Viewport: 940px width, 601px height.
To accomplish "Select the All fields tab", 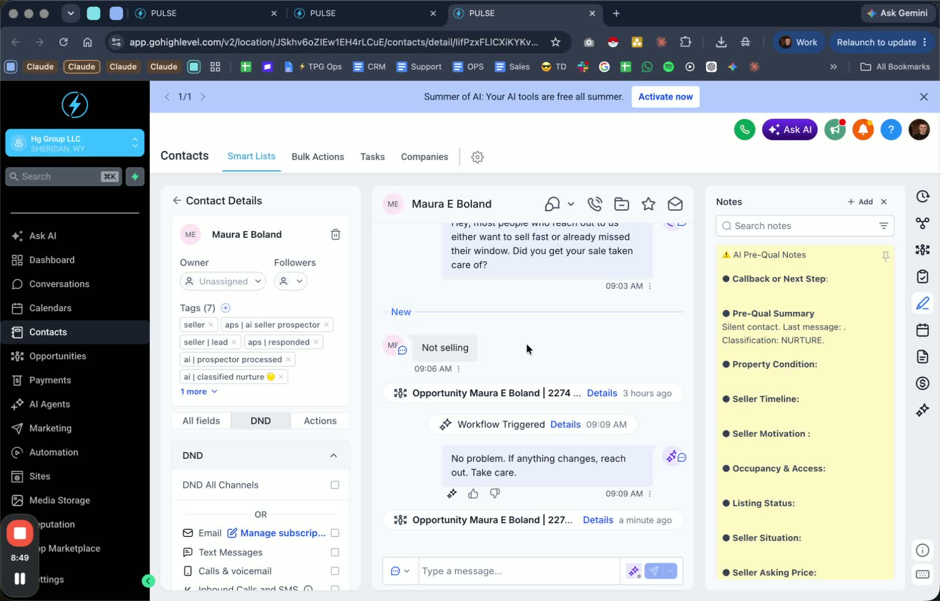I will (201, 421).
